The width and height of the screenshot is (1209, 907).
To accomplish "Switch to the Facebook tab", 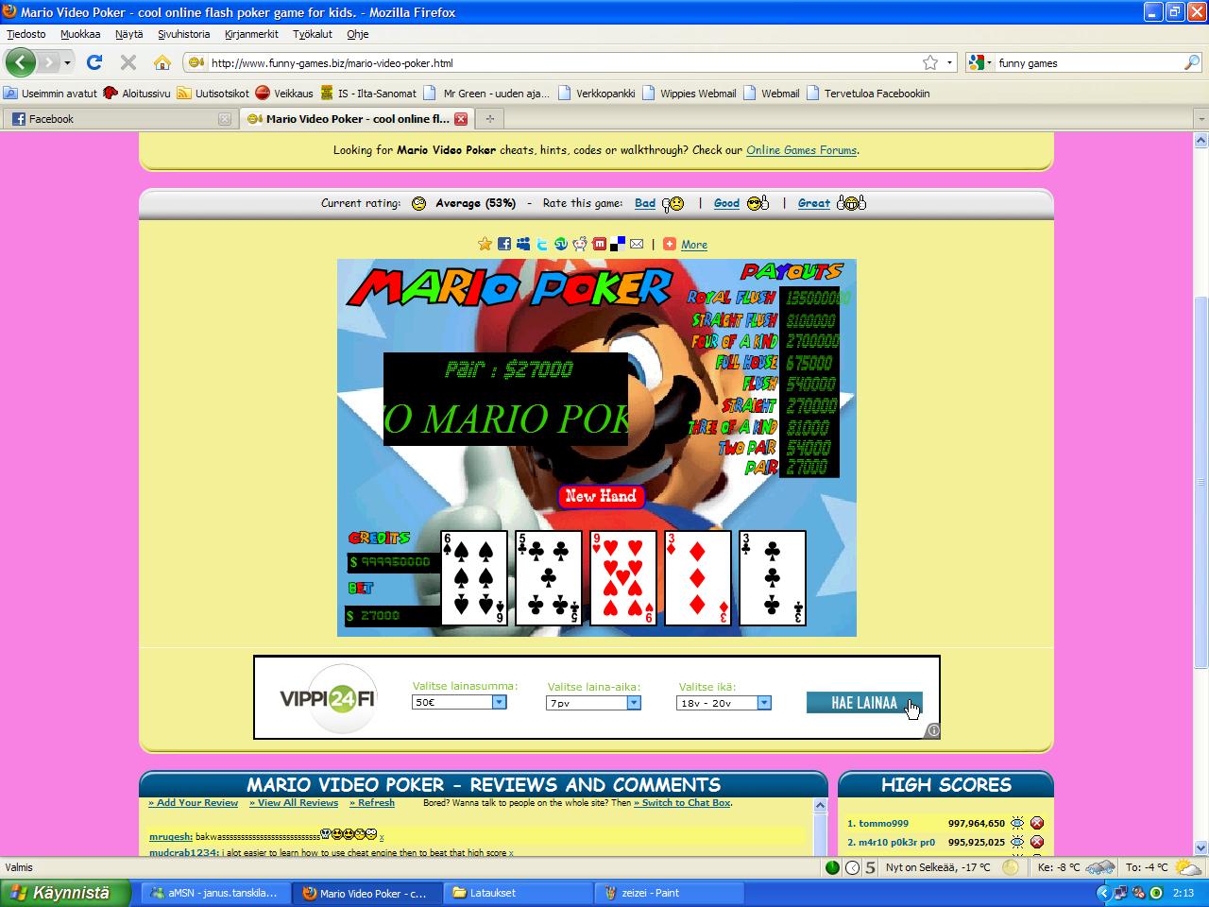I will (120, 119).
